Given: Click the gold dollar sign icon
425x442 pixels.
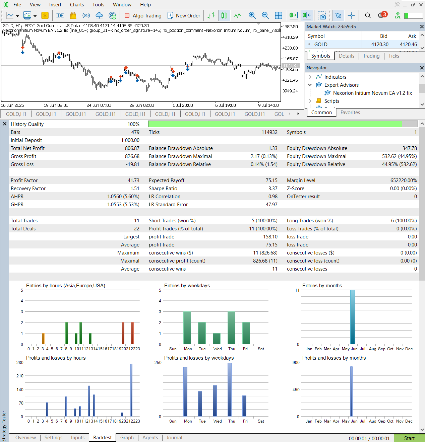Looking at the screenshot, I should point(45,15).
